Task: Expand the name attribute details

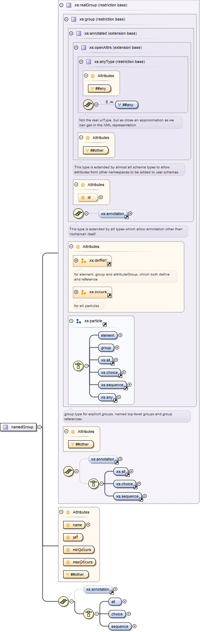Action: [88, 525]
